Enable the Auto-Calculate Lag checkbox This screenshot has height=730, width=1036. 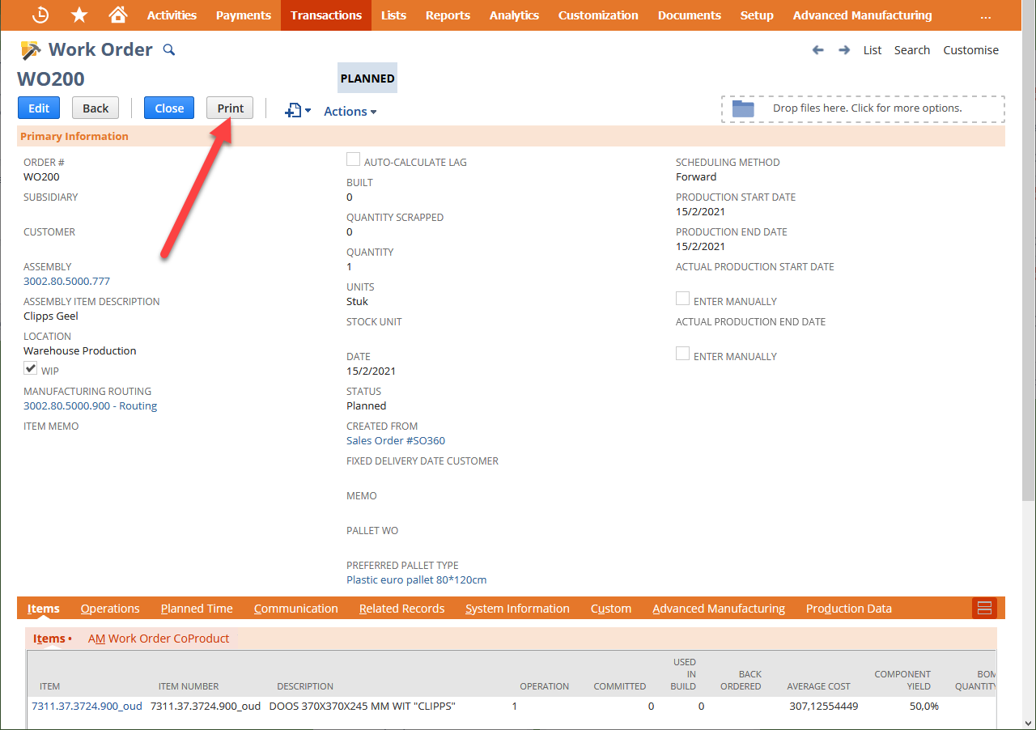coord(353,159)
